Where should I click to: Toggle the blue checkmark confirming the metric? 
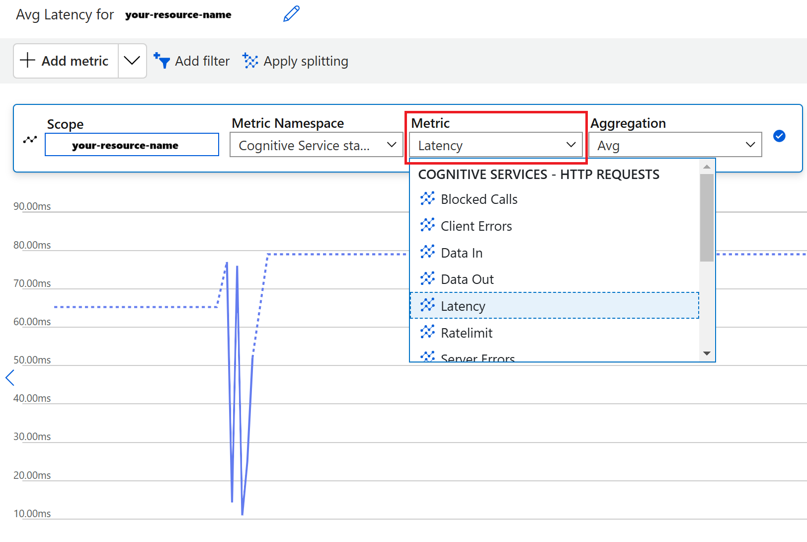click(x=779, y=136)
